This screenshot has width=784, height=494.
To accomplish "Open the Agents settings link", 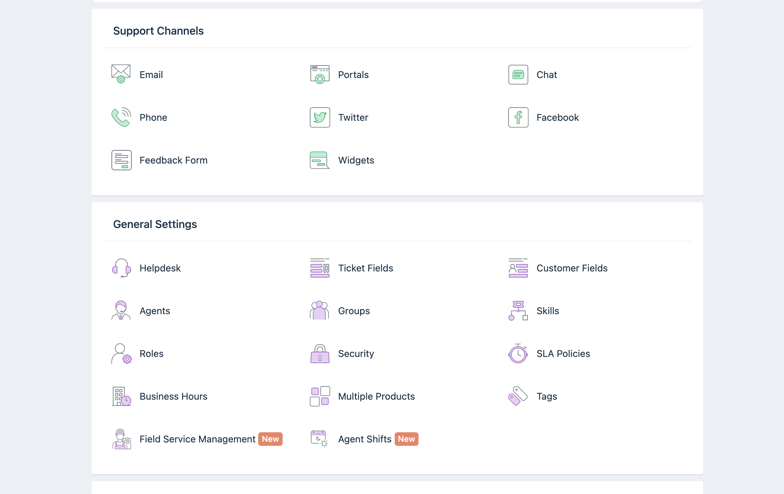I will click(x=155, y=311).
